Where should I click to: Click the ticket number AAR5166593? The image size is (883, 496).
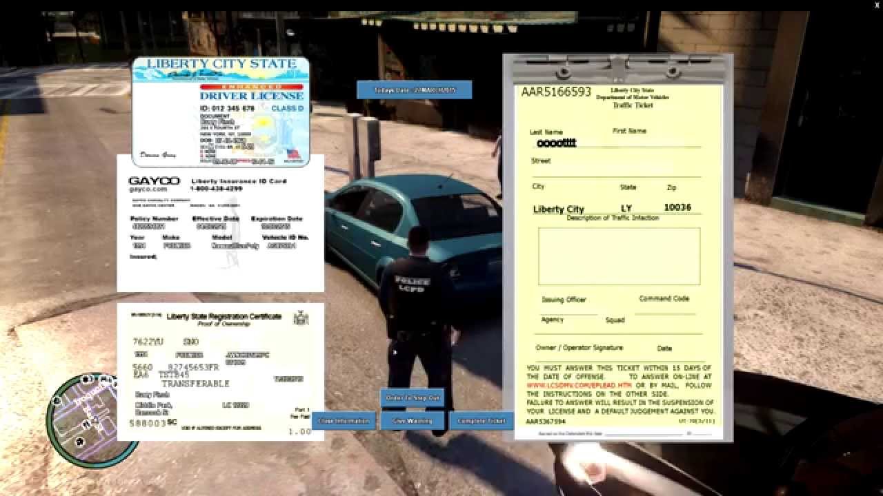point(556,92)
